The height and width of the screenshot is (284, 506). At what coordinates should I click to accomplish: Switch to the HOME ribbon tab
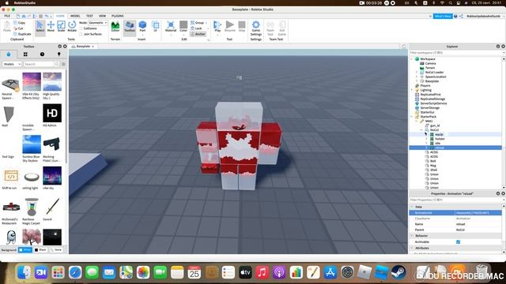[60, 16]
